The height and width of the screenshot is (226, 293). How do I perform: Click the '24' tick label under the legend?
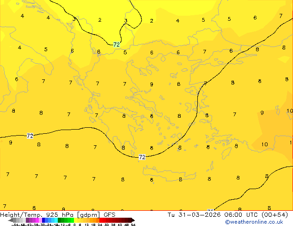tap(100, 225)
